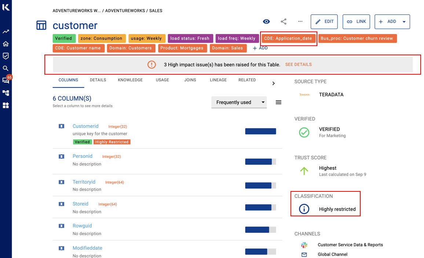424x258 pixels.
Task: Click SEE DETAILS in the issue banner
Action: tap(299, 64)
